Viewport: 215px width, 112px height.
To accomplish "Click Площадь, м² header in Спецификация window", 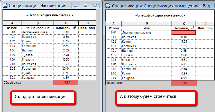I will click(x=184, y=28).
